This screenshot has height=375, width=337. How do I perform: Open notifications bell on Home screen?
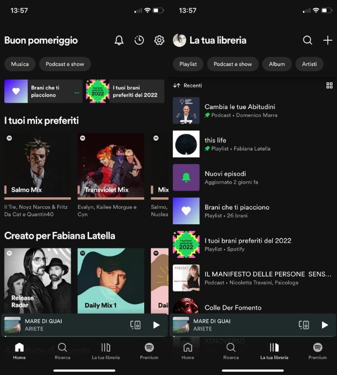[x=119, y=40]
